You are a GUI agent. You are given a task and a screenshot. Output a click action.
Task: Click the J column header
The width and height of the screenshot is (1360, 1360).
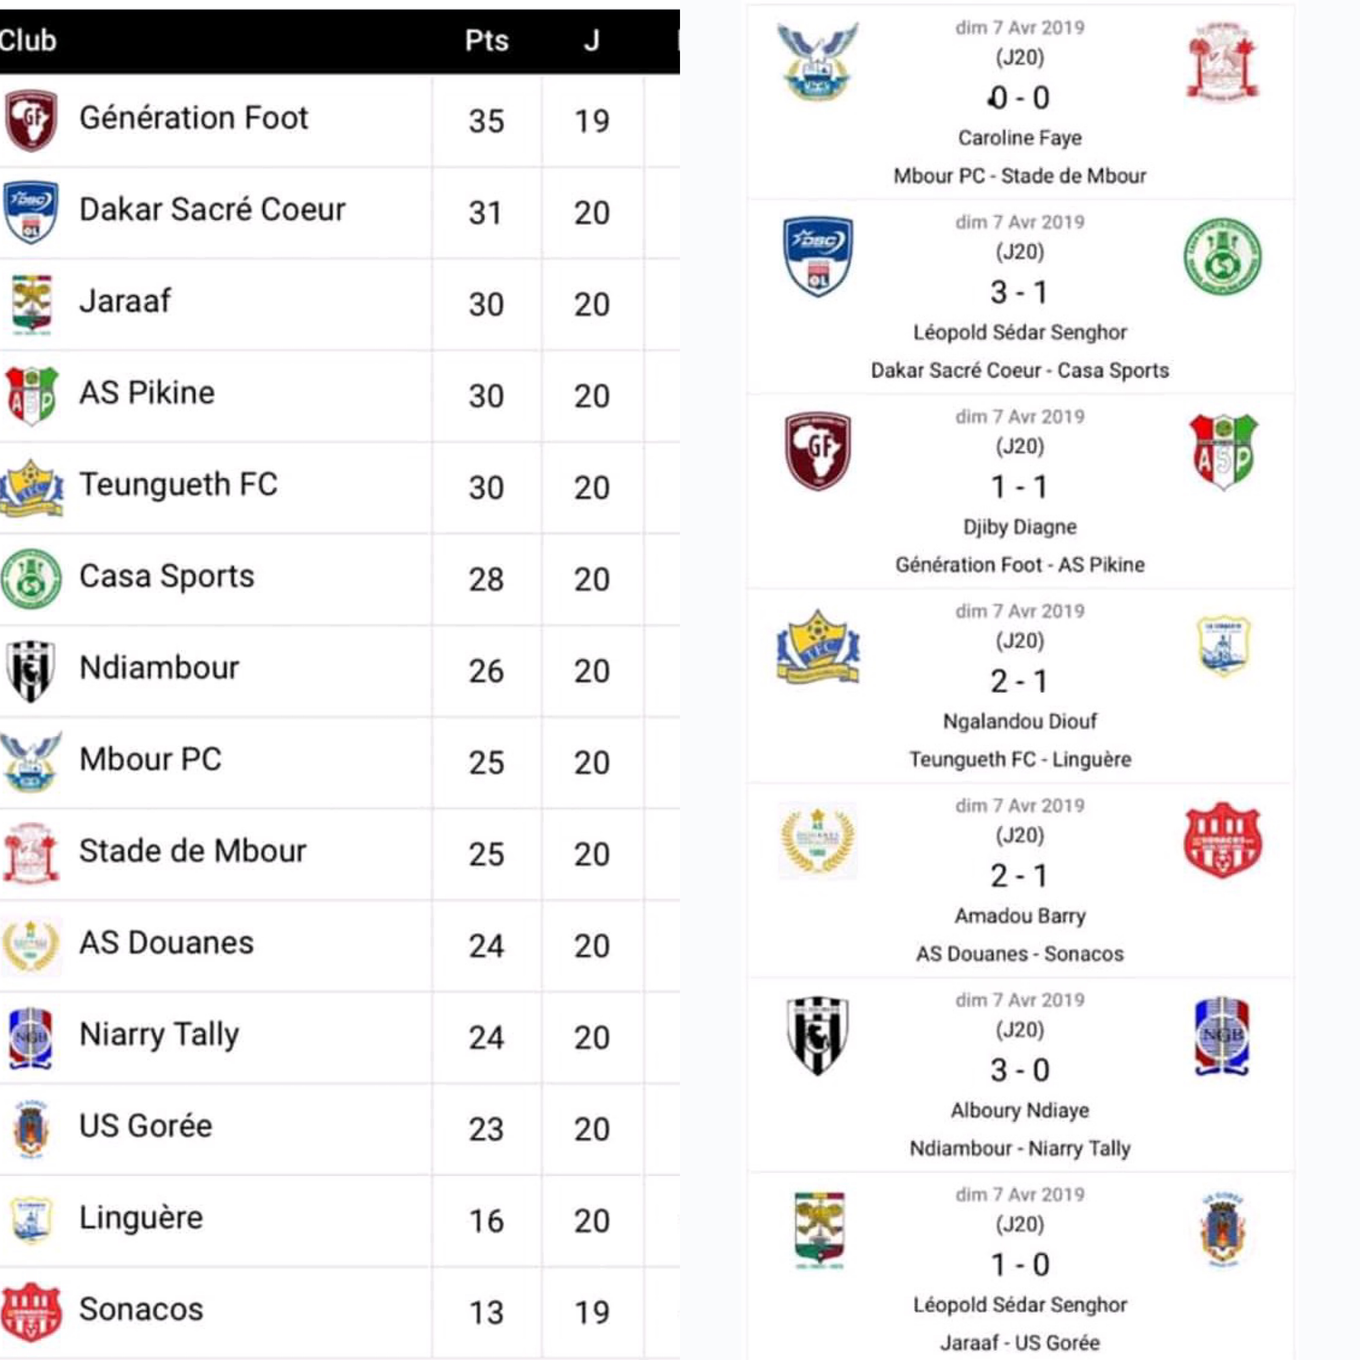click(x=591, y=41)
